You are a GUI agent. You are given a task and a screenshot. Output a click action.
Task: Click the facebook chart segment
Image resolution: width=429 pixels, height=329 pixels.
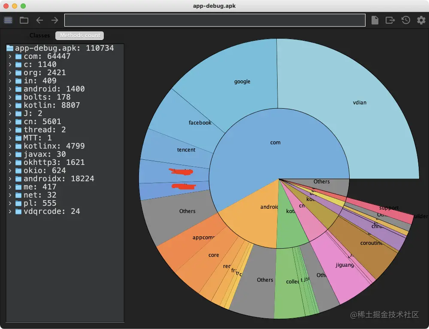click(189, 121)
